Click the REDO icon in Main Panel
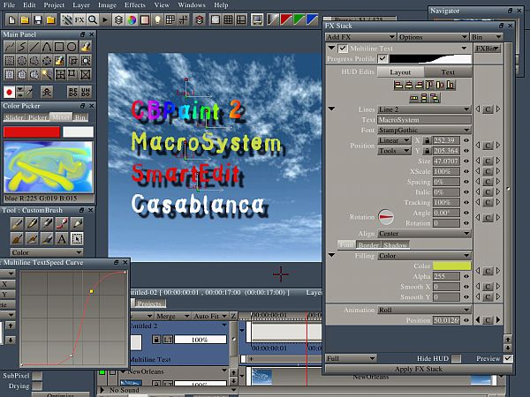The width and height of the screenshot is (530, 397). pos(72,92)
